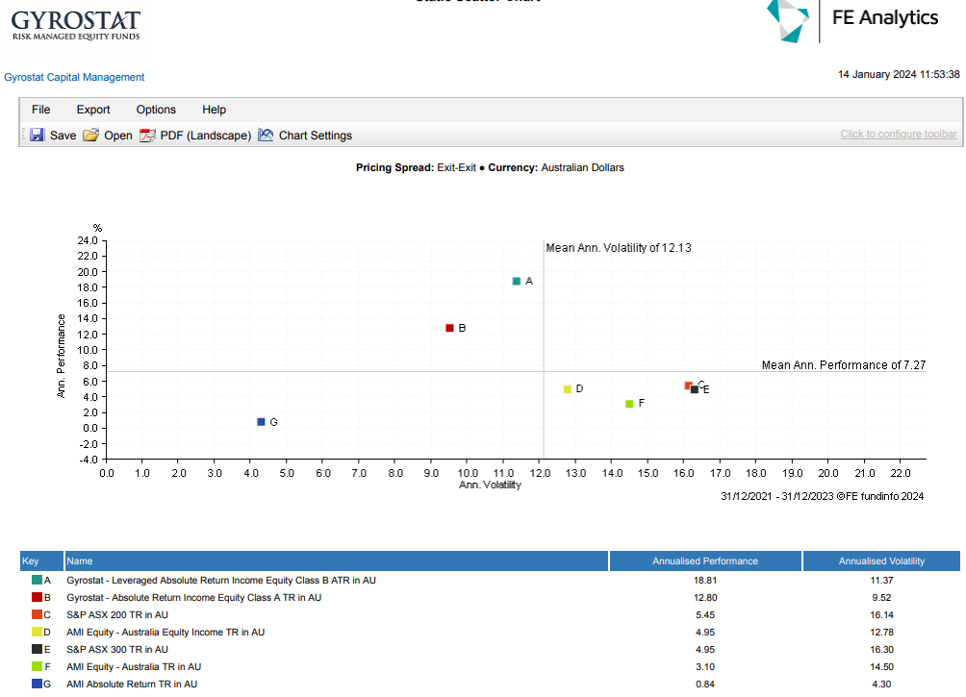Click 'S&P ASX 200 TR in AU' name
Viewport: 966px width, 697px height.
coord(117,615)
